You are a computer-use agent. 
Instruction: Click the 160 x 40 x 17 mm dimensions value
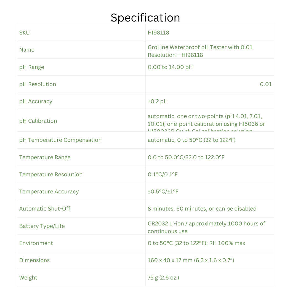pos(191,260)
